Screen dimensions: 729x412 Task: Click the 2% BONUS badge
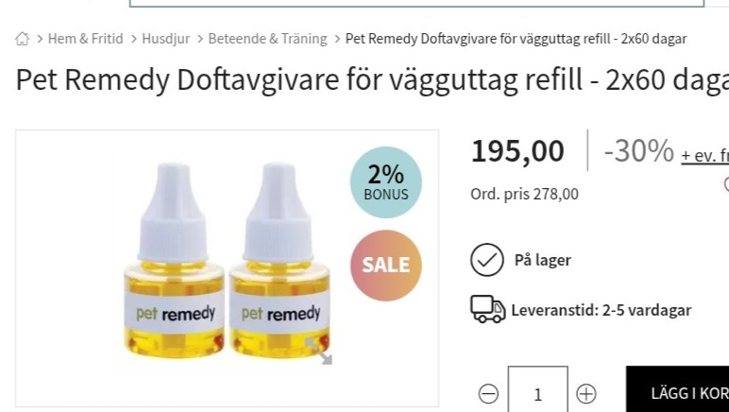[x=386, y=182]
